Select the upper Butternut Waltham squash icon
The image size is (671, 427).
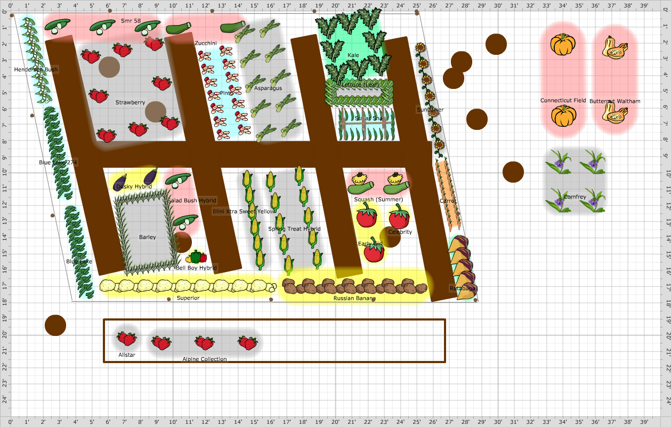(x=615, y=47)
